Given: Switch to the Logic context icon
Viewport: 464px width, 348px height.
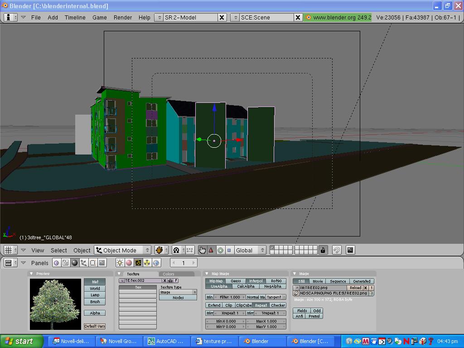Looking at the screenshot, I should point(57,263).
